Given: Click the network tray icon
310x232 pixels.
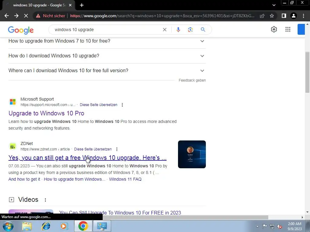Looking at the screenshot, I should [x=272, y=226].
